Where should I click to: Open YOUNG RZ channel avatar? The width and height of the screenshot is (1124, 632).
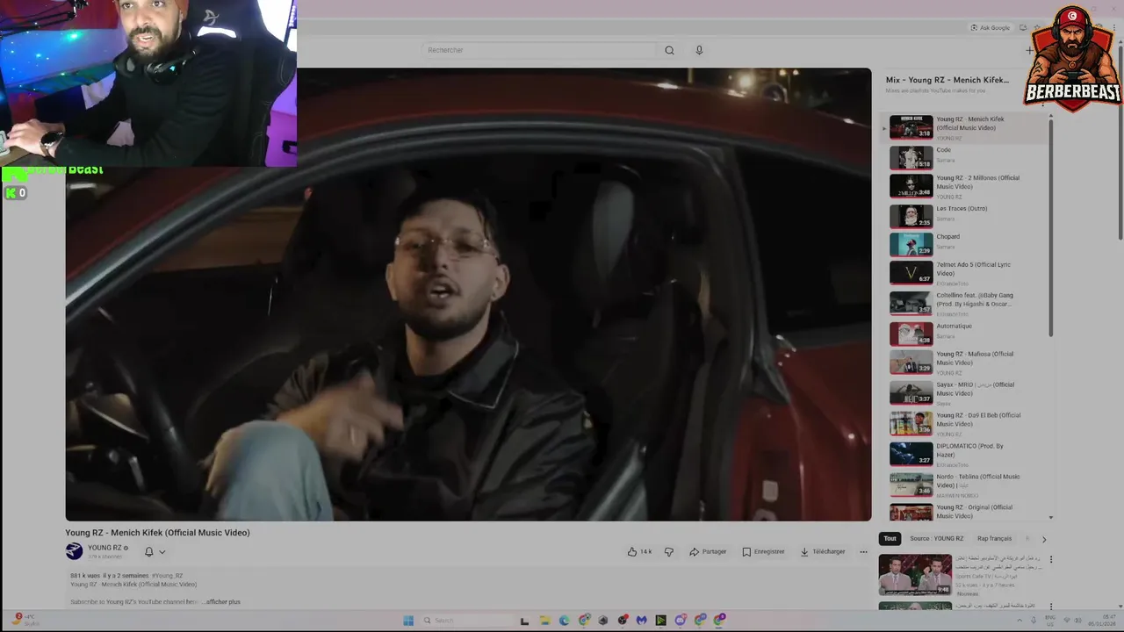click(x=74, y=551)
